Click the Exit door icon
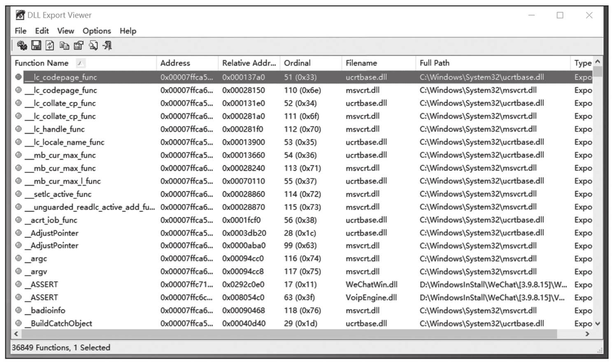This screenshot has width=614, height=364. click(107, 46)
